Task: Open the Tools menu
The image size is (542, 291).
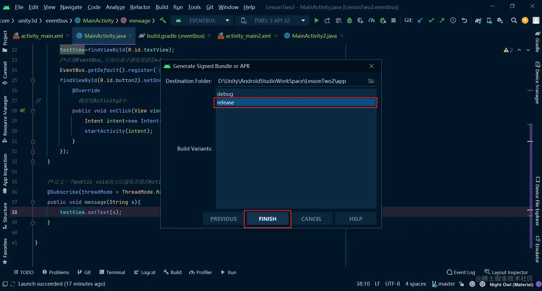Action: 194,7
